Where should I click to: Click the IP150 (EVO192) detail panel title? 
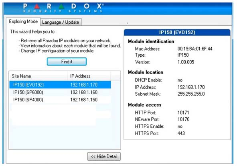(177, 32)
